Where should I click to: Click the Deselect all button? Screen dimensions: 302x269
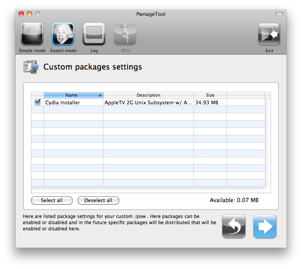coord(98,200)
